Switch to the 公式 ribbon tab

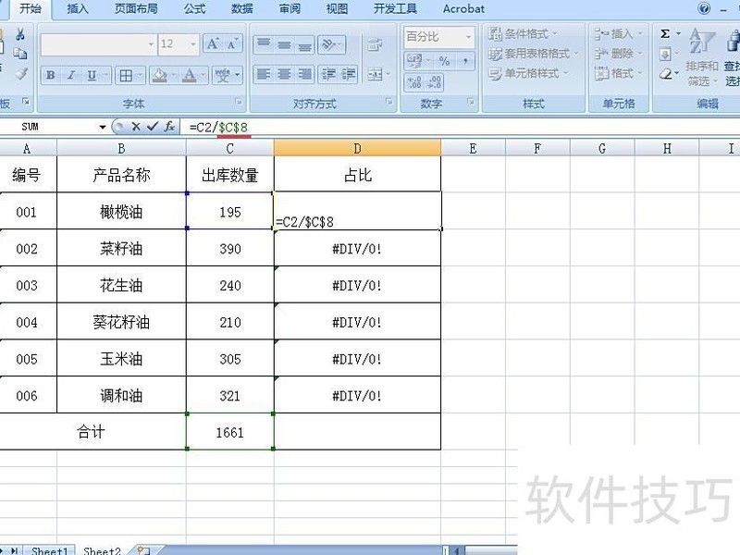(x=193, y=9)
